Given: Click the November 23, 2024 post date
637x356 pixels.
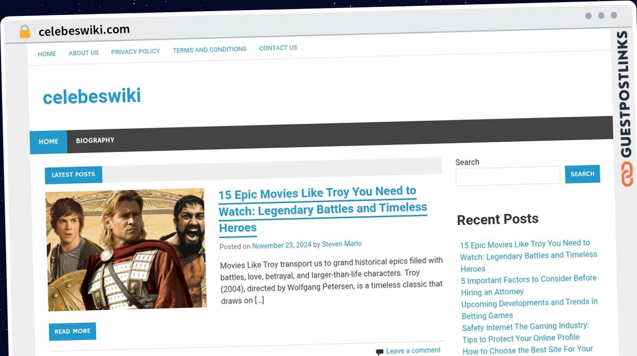Looking at the screenshot, I should (x=282, y=245).
